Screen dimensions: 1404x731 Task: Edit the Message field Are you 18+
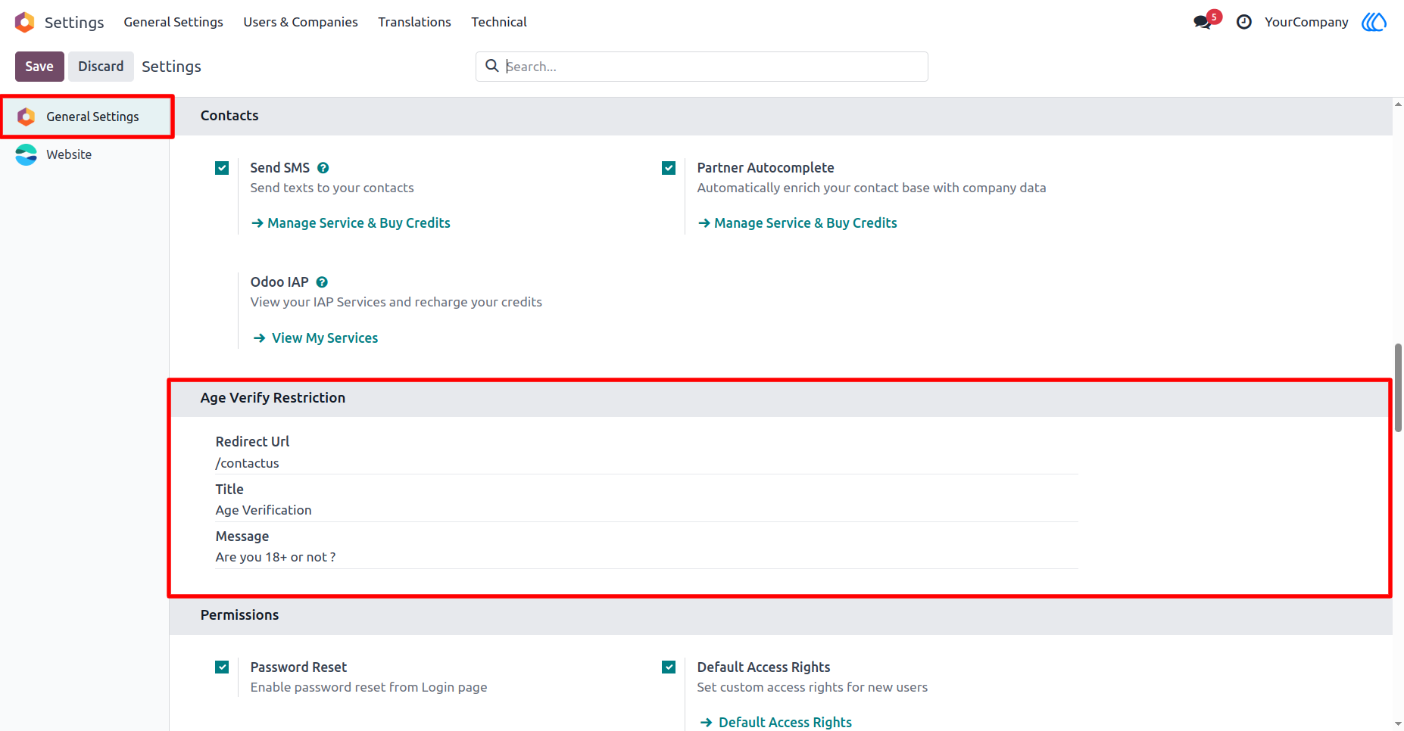coord(647,558)
